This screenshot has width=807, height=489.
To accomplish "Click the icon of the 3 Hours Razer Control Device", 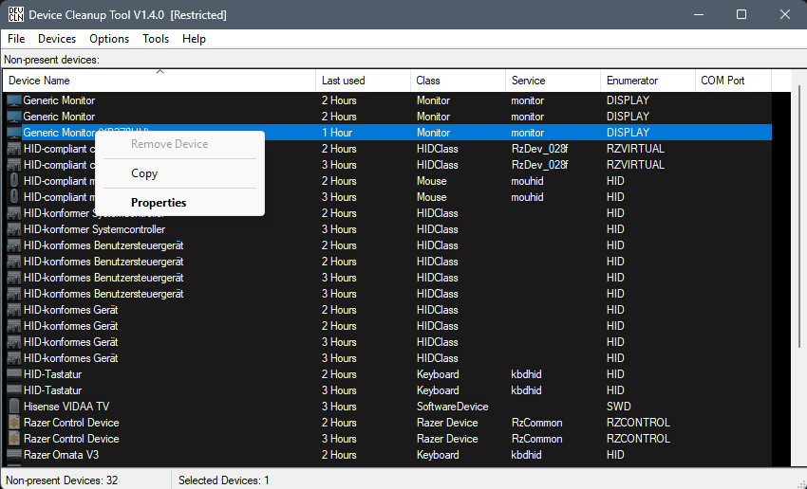I will coord(14,439).
